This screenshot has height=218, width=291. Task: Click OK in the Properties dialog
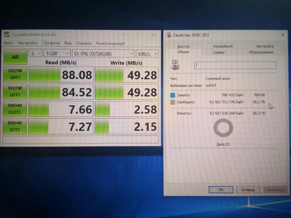(x=221, y=190)
